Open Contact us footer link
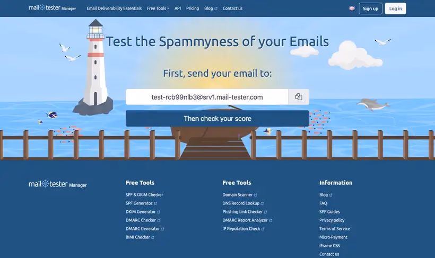435x258 pixels. point(329,254)
